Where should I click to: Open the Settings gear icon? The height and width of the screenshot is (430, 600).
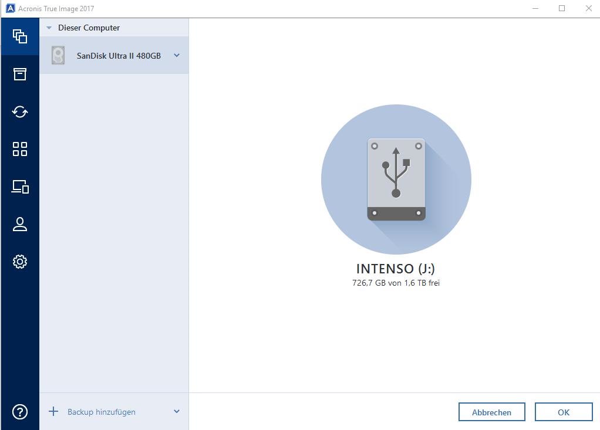click(x=20, y=262)
